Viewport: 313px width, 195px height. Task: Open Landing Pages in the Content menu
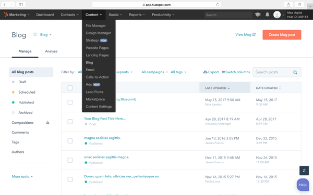(x=97, y=55)
